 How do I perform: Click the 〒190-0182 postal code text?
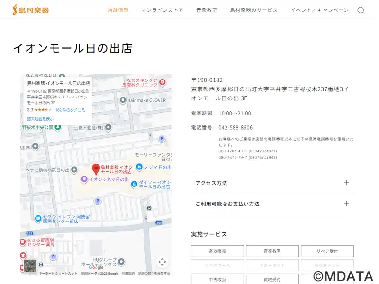pos(207,80)
